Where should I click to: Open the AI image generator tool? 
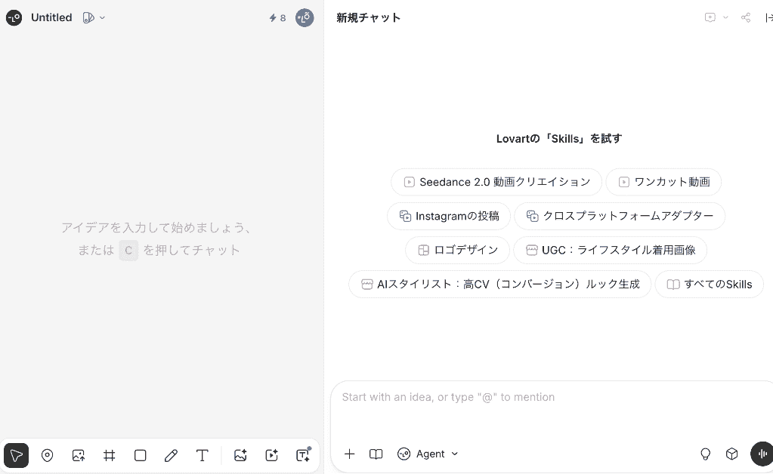pyautogui.click(x=240, y=455)
